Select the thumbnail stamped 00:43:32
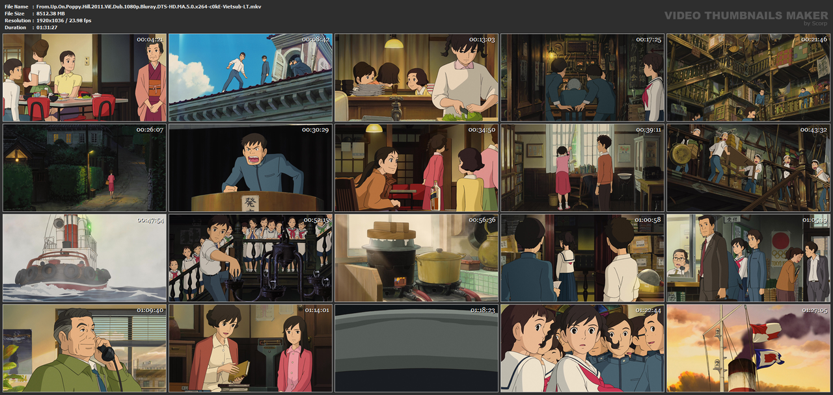833x395 pixels. [748, 168]
